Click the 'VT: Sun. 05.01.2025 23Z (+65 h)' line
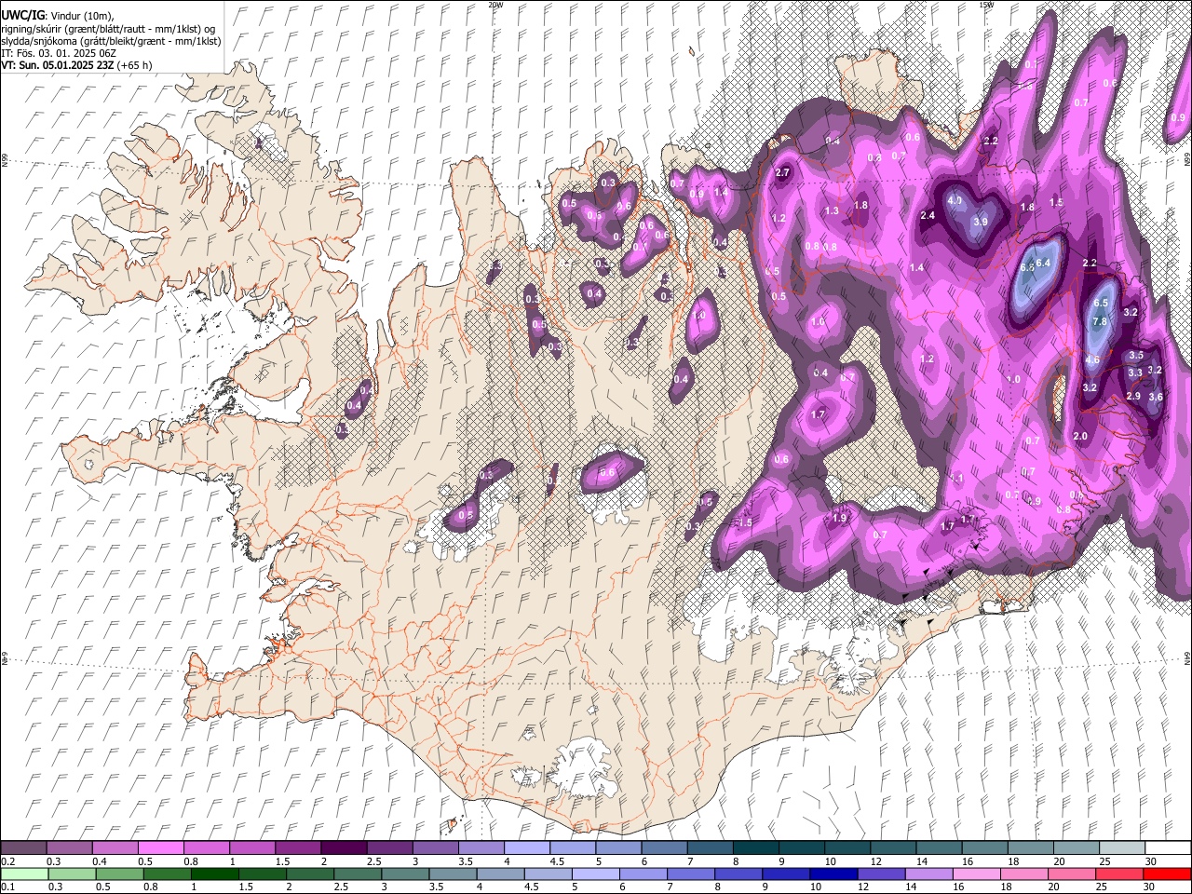This screenshot has width=1192, height=894. coord(76,66)
